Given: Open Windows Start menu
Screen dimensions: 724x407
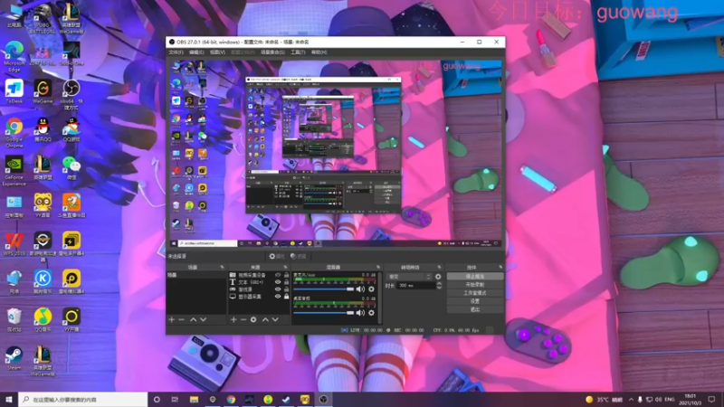Looking at the screenshot, I should [9, 399].
